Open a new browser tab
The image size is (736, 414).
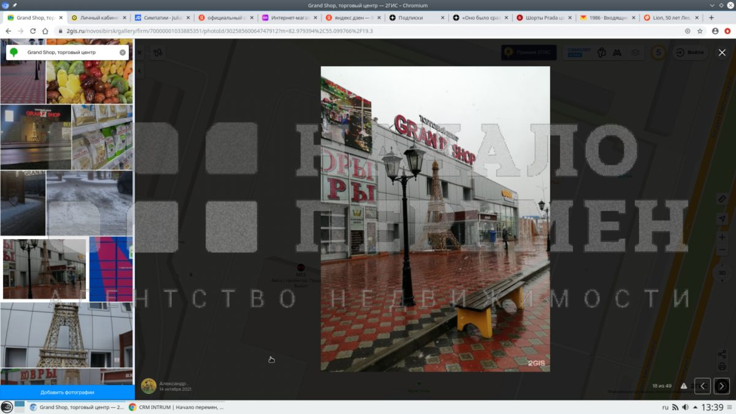pos(711,18)
